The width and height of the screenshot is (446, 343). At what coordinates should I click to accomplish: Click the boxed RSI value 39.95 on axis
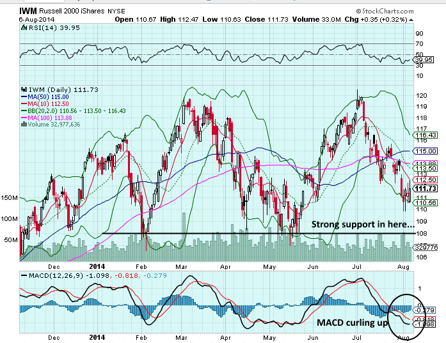coord(424,60)
